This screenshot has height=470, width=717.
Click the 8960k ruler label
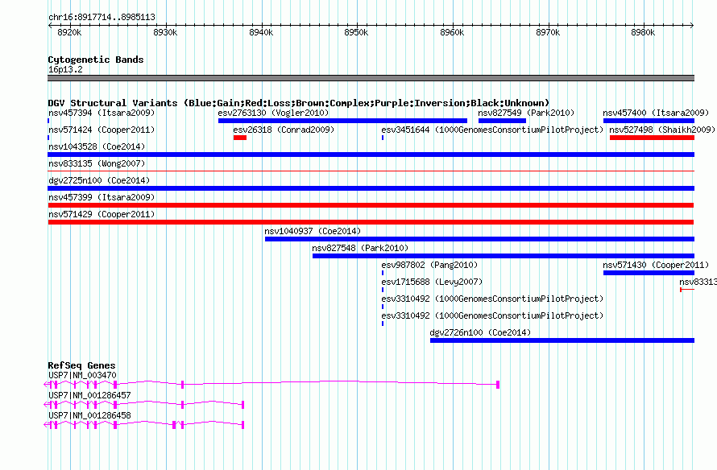click(452, 32)
